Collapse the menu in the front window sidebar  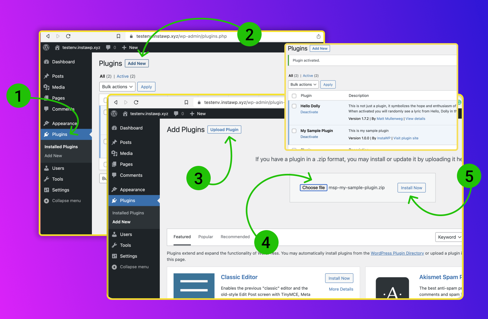134,267
